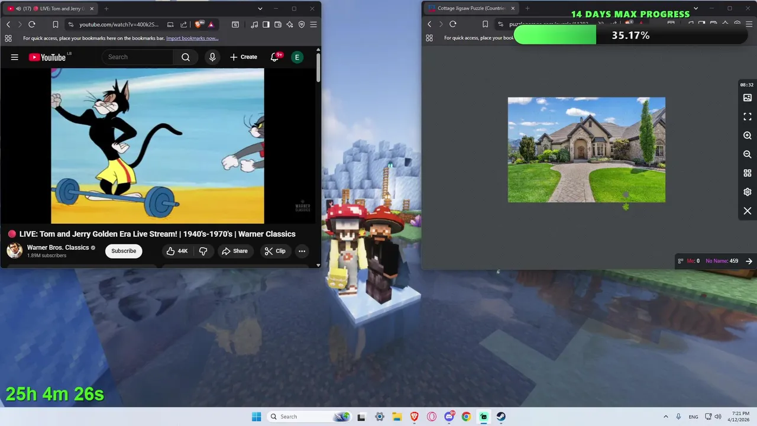The width and height of the screenshot is (757, 426).
Task: Open the Windows Start menu
Action: pyautogui.click(x=256, y=417)
